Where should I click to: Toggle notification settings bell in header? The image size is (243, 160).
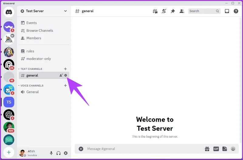164,11
